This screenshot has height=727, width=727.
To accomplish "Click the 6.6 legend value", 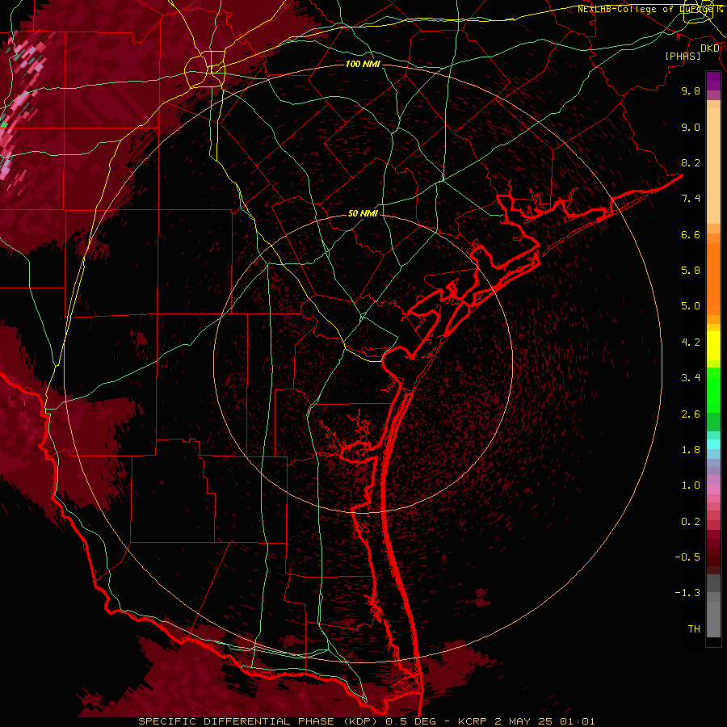I will click(691, 234).
